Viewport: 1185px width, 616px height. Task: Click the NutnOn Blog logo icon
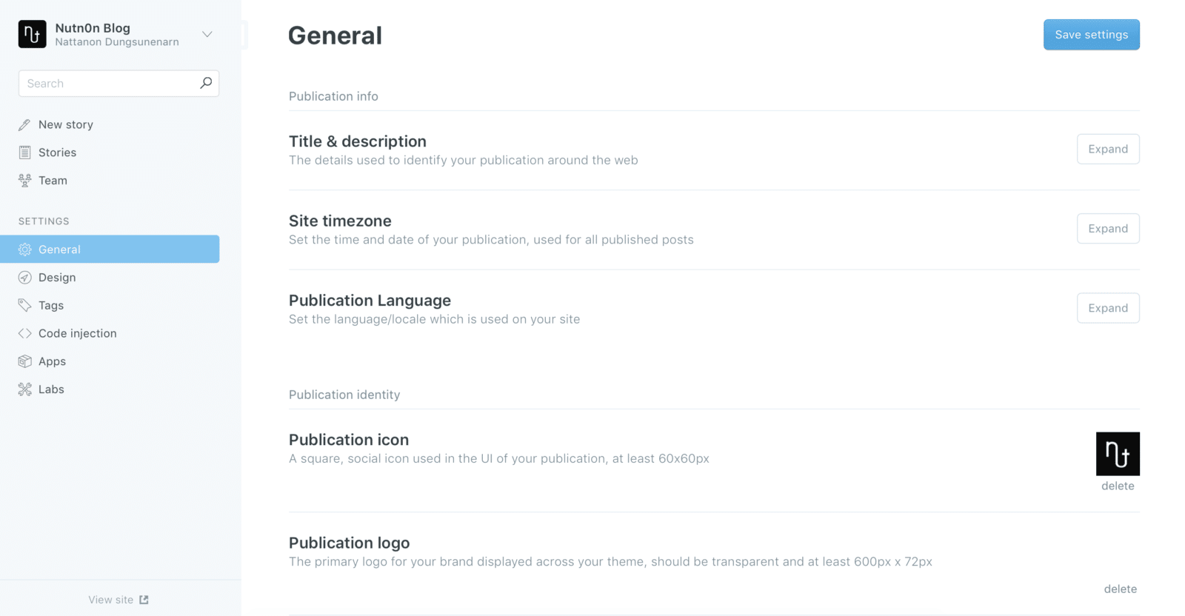[32, 34]
